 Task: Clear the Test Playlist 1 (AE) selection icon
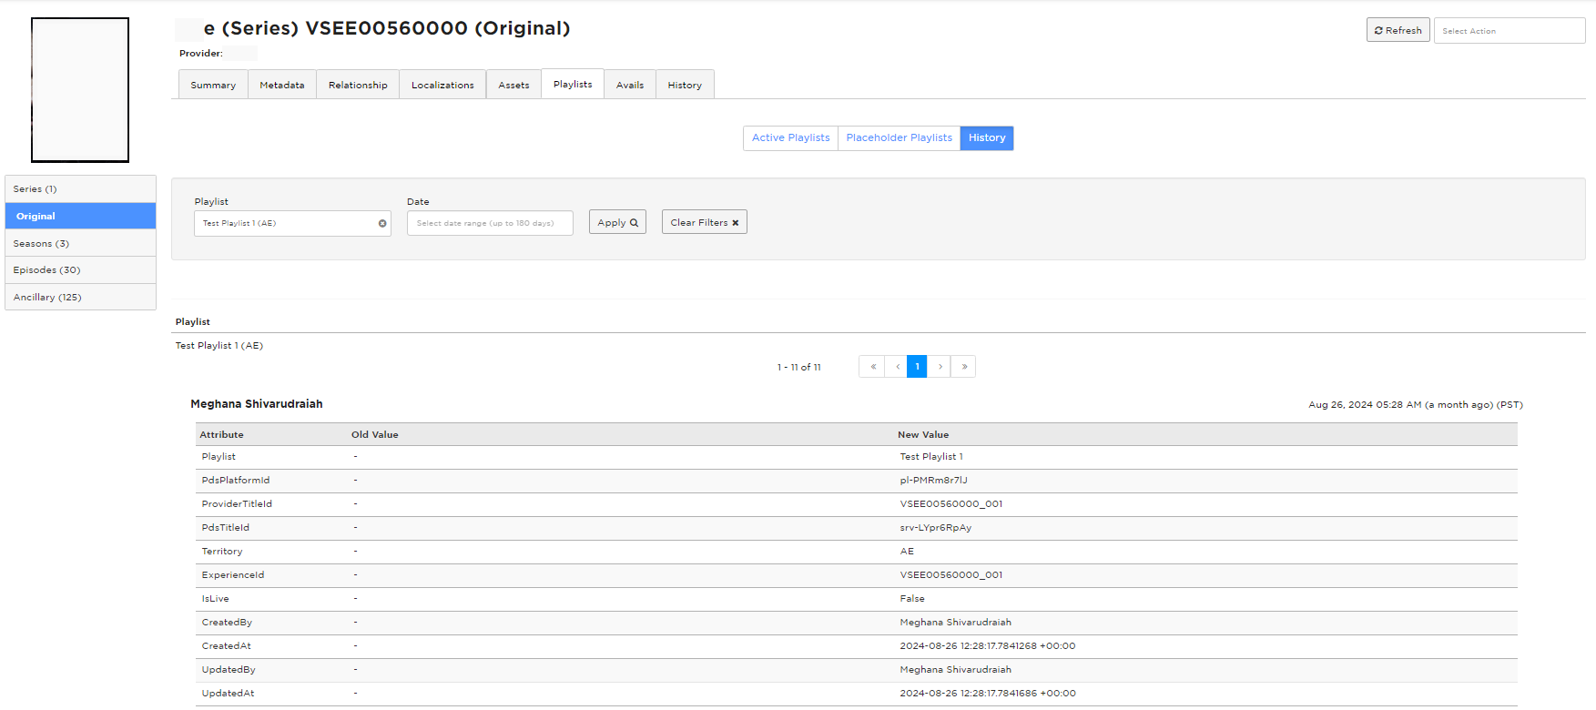382,223
